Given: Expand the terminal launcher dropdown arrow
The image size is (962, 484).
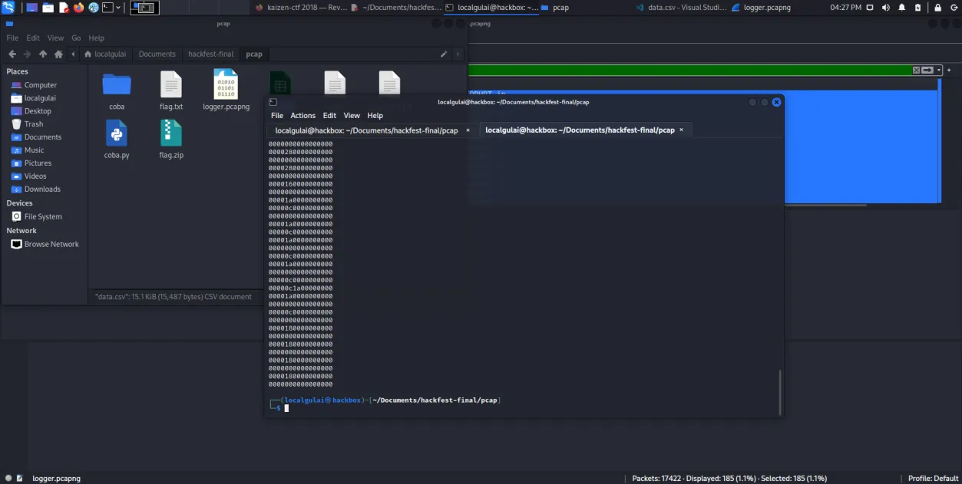Looking at the screenshot, I should click(118, 8).
